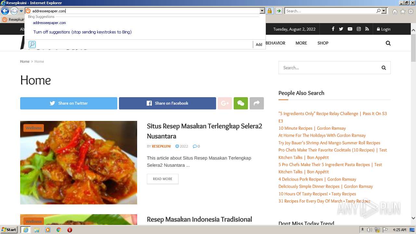The image size is (416, 234).
Task: Click inside the browser Search box
Action: pyautogui.click(x=330, y=11)
